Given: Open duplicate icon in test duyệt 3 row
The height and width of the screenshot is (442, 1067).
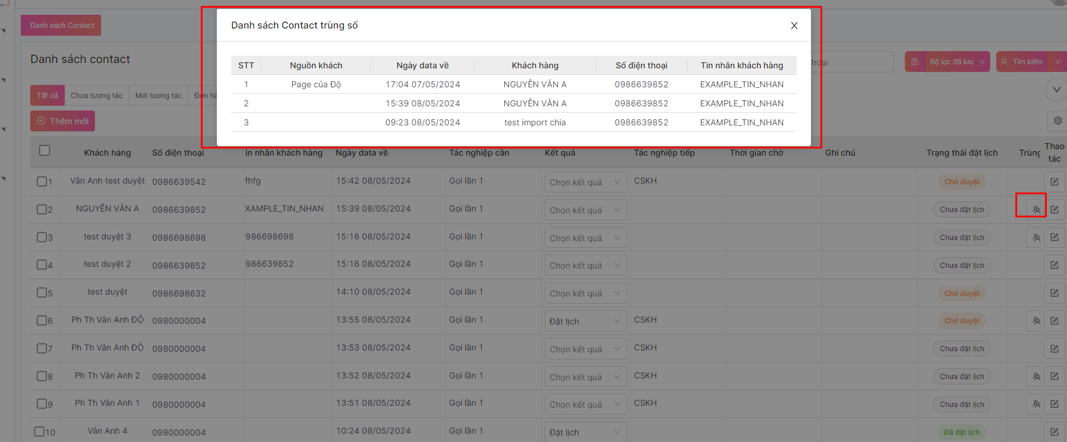Looking at the screenshot, I should click(x=1036, y=238).
